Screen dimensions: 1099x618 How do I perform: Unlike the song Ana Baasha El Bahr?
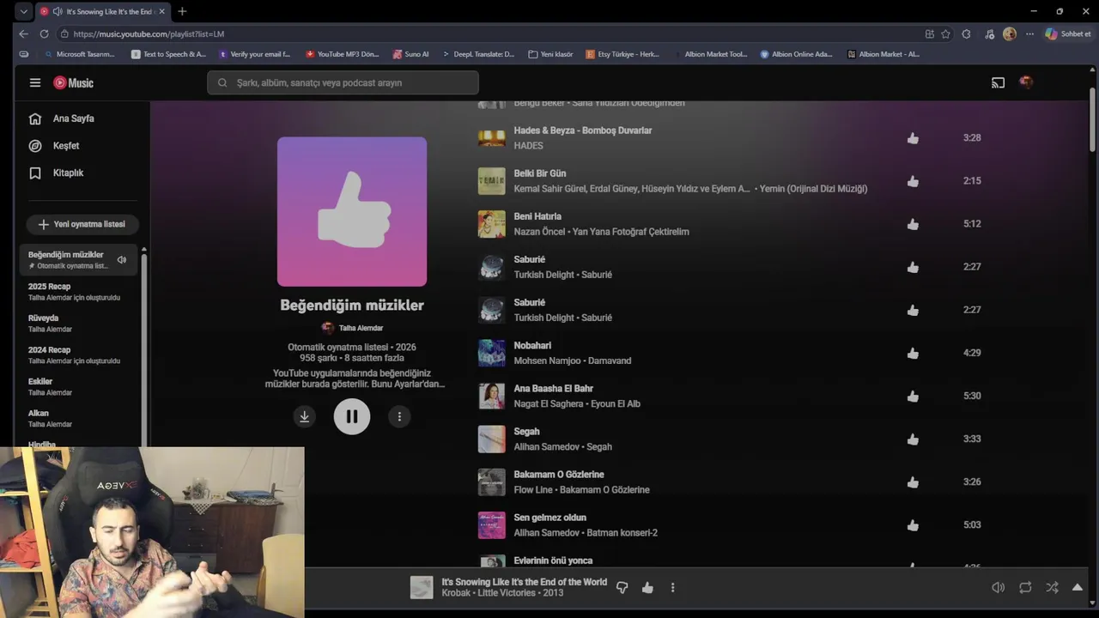pos(913,396)
